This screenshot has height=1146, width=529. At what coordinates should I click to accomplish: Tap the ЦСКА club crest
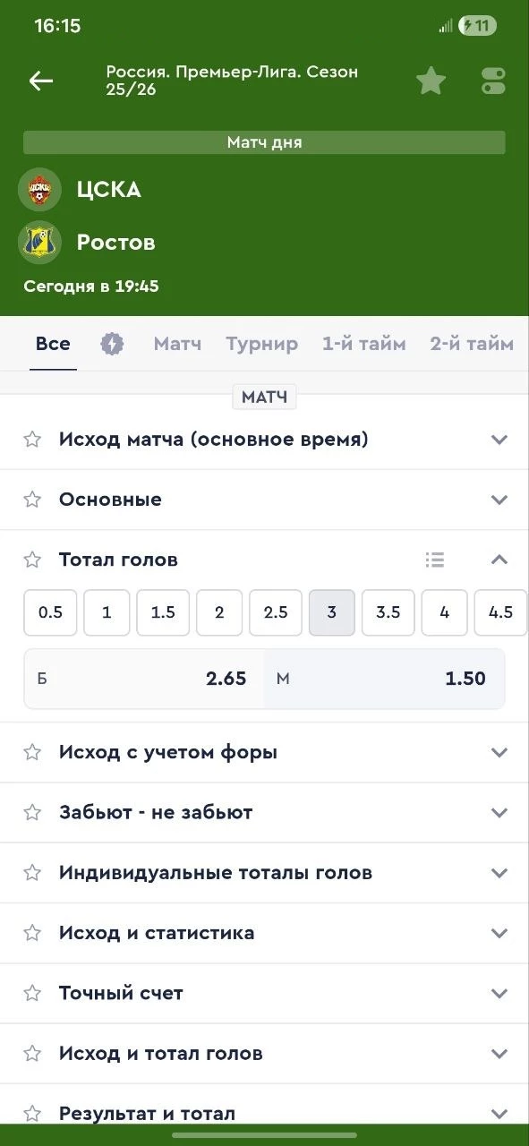click(37, 190)
